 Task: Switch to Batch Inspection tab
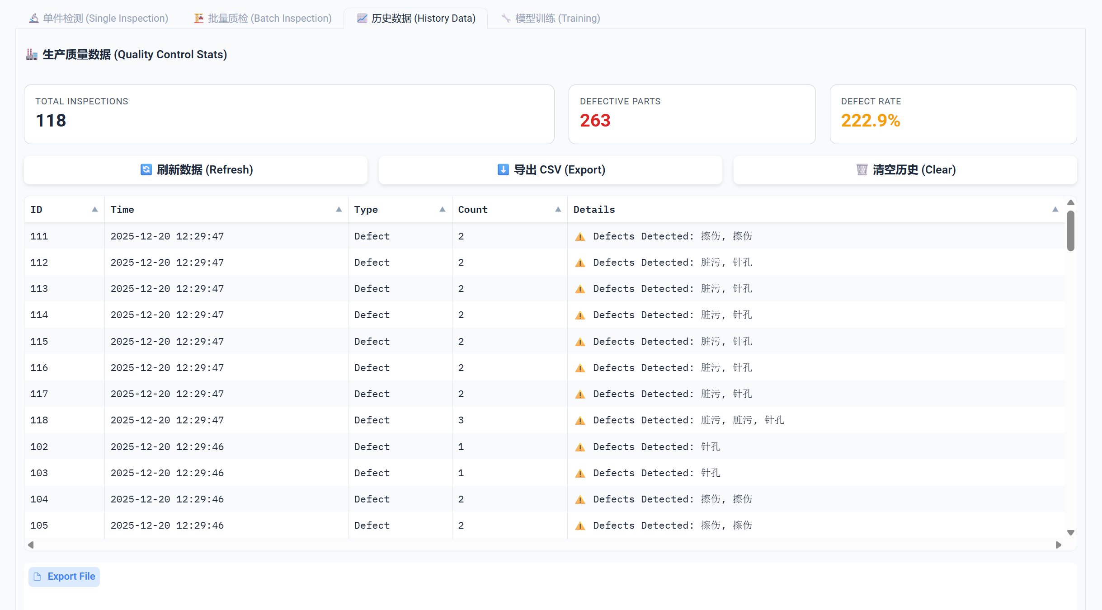coord(263,19)
